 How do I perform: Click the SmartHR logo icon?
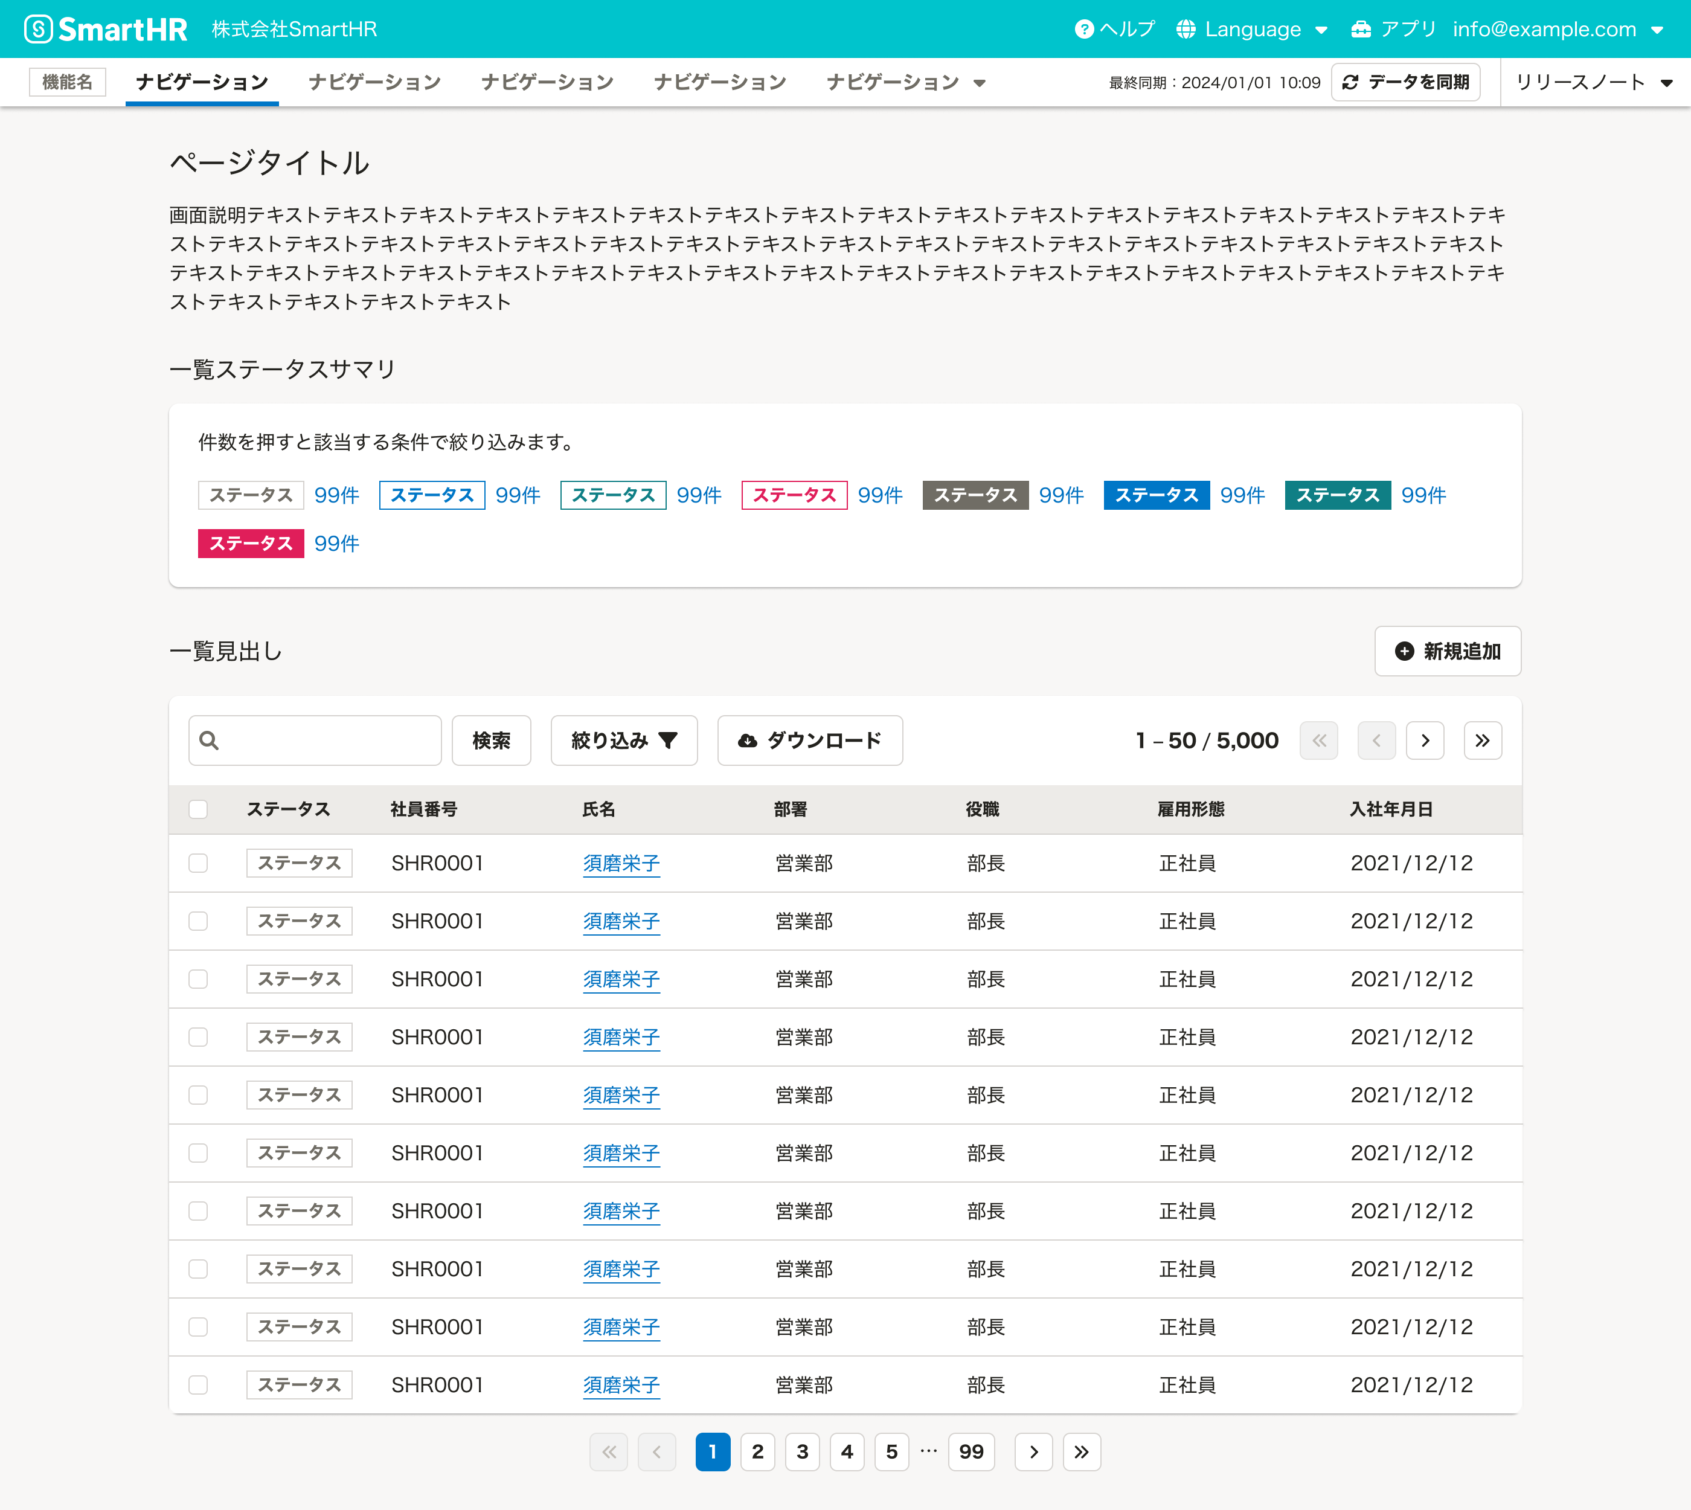click(38, 29)
